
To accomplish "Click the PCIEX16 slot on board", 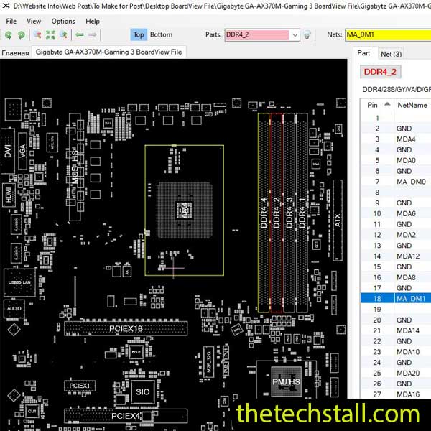I will (x=126, y=328).
